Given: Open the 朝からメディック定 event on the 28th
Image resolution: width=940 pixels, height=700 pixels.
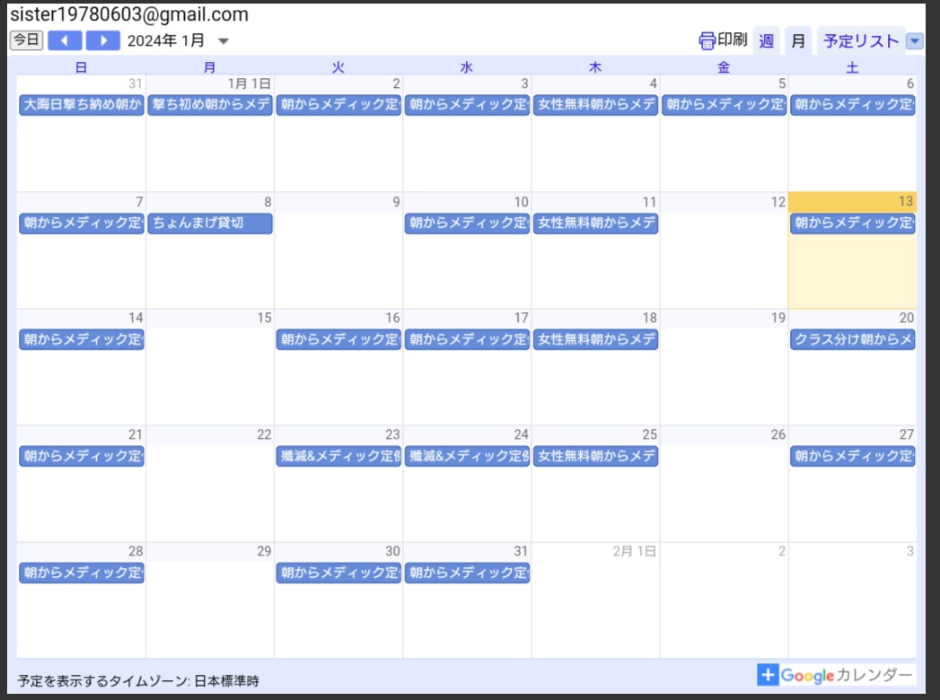Looking at the screenshot, I should pyautogui.click(x=82, y=573).
